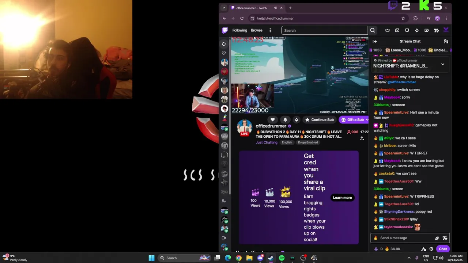Reload the Twitch page
468x263 pixels.
242,18
